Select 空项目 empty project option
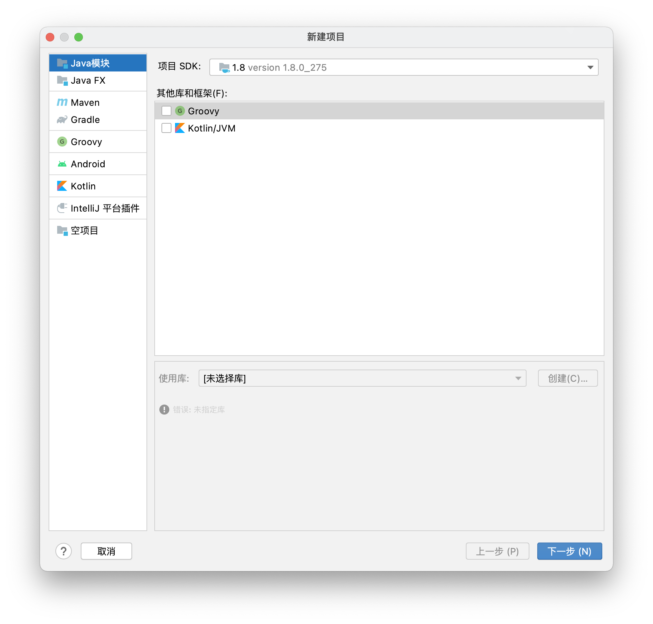653x624 pixels. coord(98,231)
